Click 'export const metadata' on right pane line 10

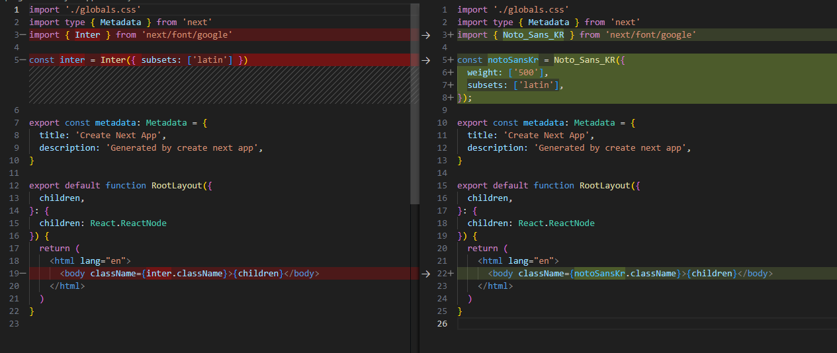(x=510, y=123)
